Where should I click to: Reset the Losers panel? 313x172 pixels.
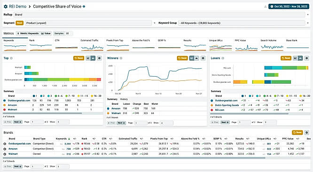(286, 58)
